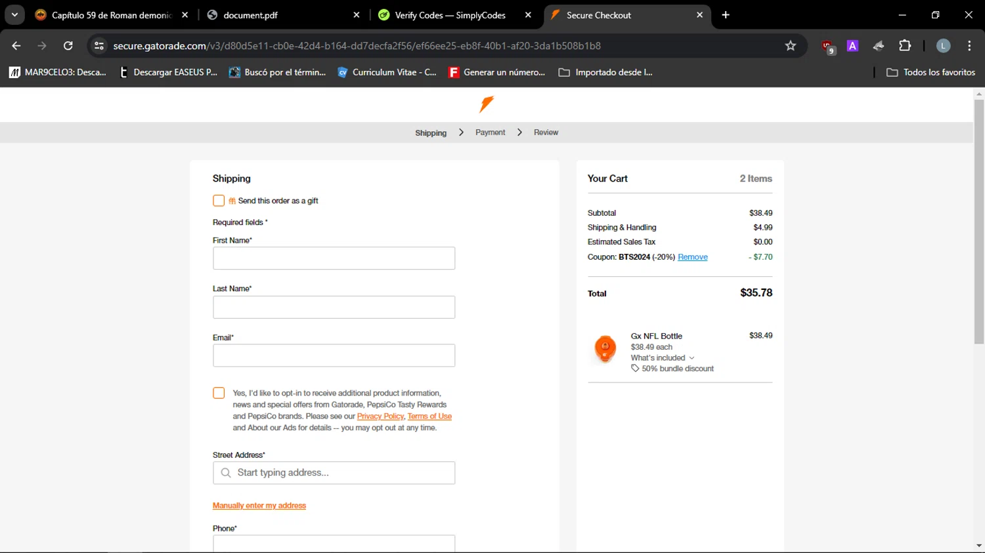The image size is (985, 553).
Task: Close the Secure Checkout tab
Action: (699, 15)
